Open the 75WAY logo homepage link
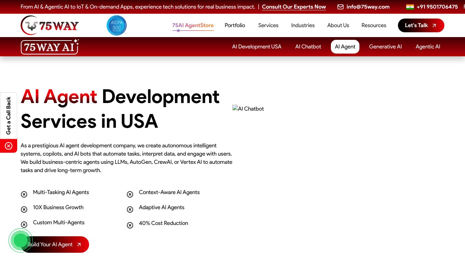The width and height of the screenshot is (465, 261). click(x=50, y=25)
